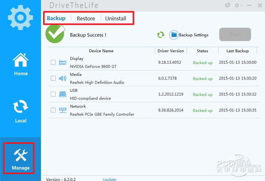Click the Update link
265x181 pixels.
pos(110,179)
